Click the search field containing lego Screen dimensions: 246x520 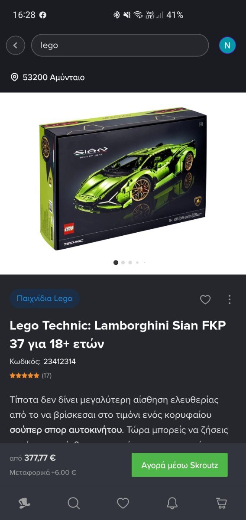click(x=120, y=45)
